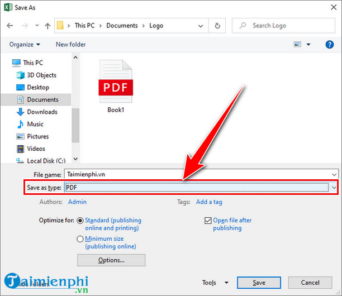Select This PC in the address path

coord(84,26)
